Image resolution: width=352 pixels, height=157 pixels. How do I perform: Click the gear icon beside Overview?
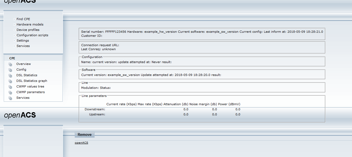[10, 64]
